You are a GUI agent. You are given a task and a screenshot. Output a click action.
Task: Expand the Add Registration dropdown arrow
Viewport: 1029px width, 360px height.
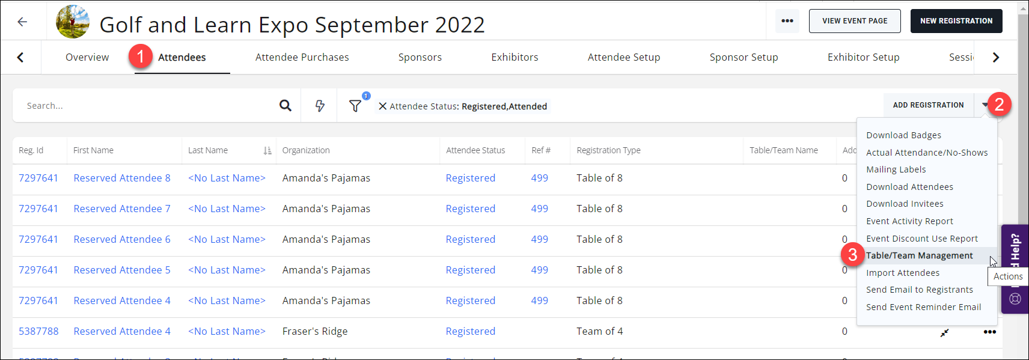pos(985,105)
